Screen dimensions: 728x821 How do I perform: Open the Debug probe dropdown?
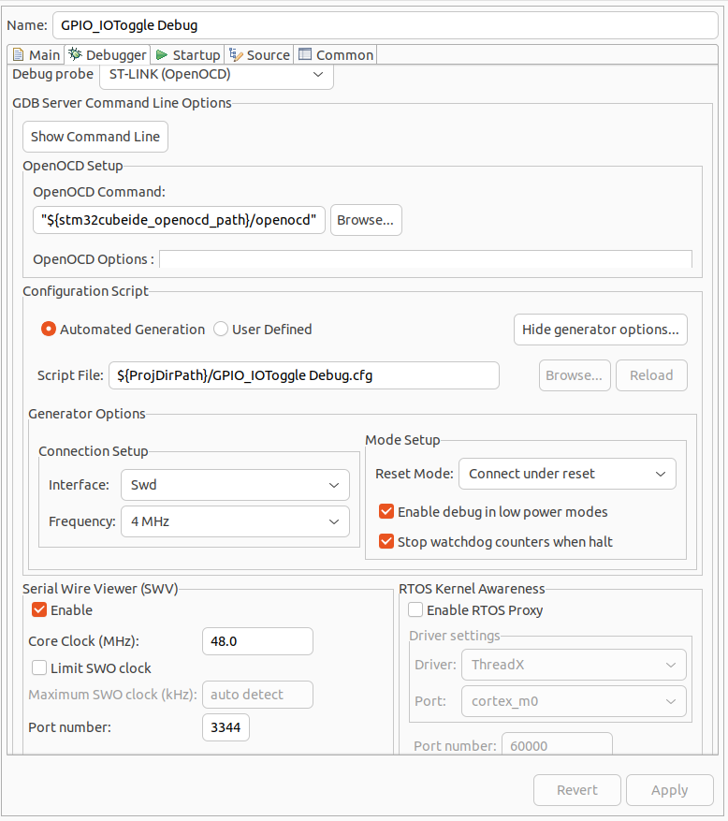(216, 75)
